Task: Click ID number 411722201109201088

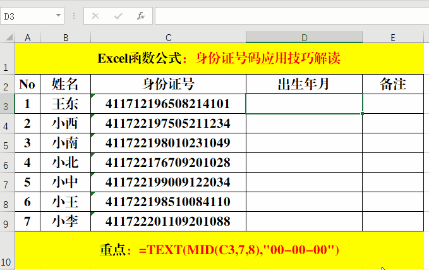Action: click(168, 221)
